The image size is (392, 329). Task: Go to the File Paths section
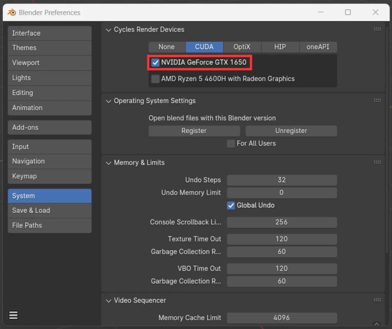[50, 225]
